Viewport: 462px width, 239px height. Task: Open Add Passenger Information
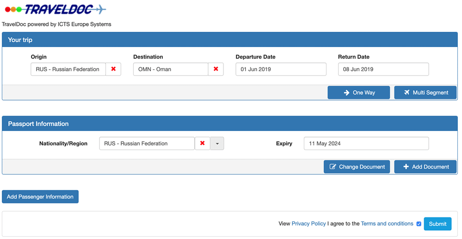[40, 197]
